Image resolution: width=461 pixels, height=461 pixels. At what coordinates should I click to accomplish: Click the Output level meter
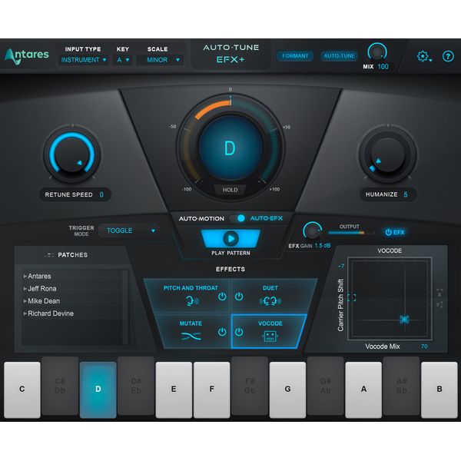point(351,233)
